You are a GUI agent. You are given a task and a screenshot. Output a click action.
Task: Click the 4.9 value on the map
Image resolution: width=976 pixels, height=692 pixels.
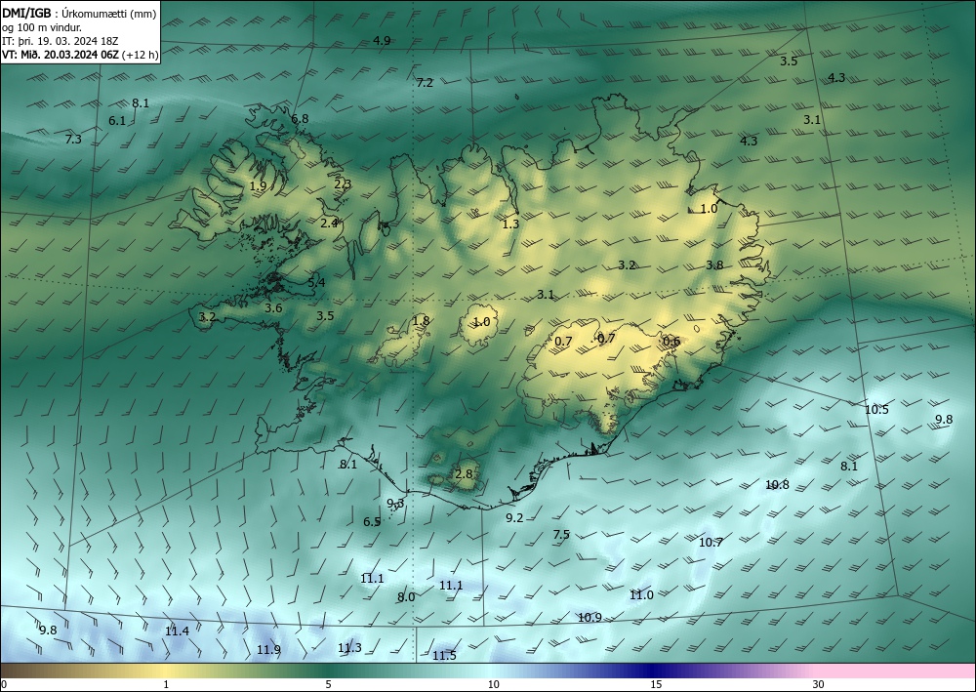pos(382,40)
